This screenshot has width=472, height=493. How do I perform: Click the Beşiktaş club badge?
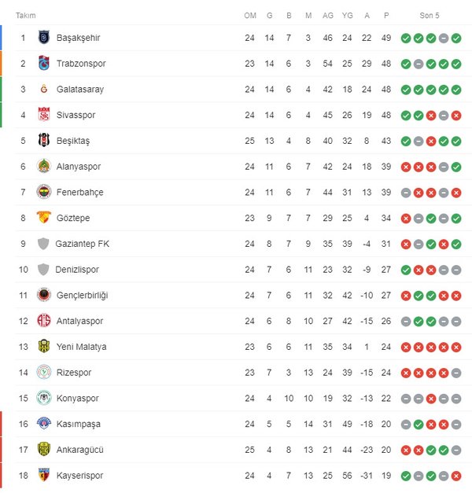(43, 141)
